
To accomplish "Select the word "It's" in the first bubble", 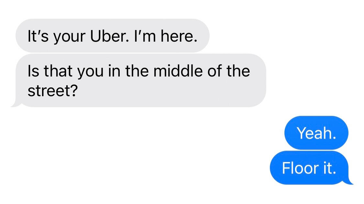I will (x=37, y=36).
